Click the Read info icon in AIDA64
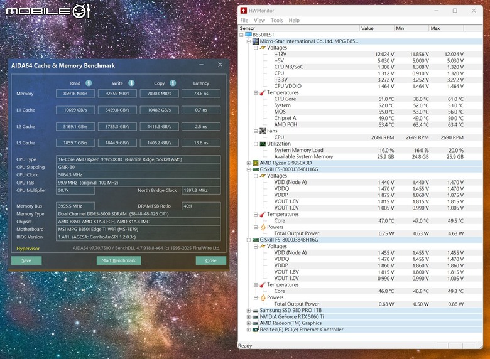This screenshot has height=359, width=490. [x=89, y=83]
